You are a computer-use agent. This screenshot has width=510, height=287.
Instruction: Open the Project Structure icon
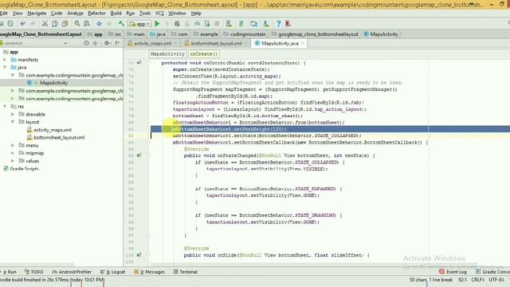click(253, 24)
